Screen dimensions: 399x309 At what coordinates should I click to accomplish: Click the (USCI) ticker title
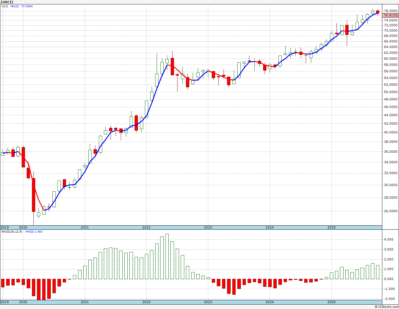(x=7, y=2)
